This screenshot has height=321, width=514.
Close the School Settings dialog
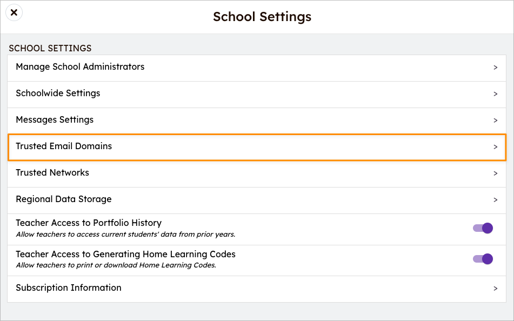[14, 12]
